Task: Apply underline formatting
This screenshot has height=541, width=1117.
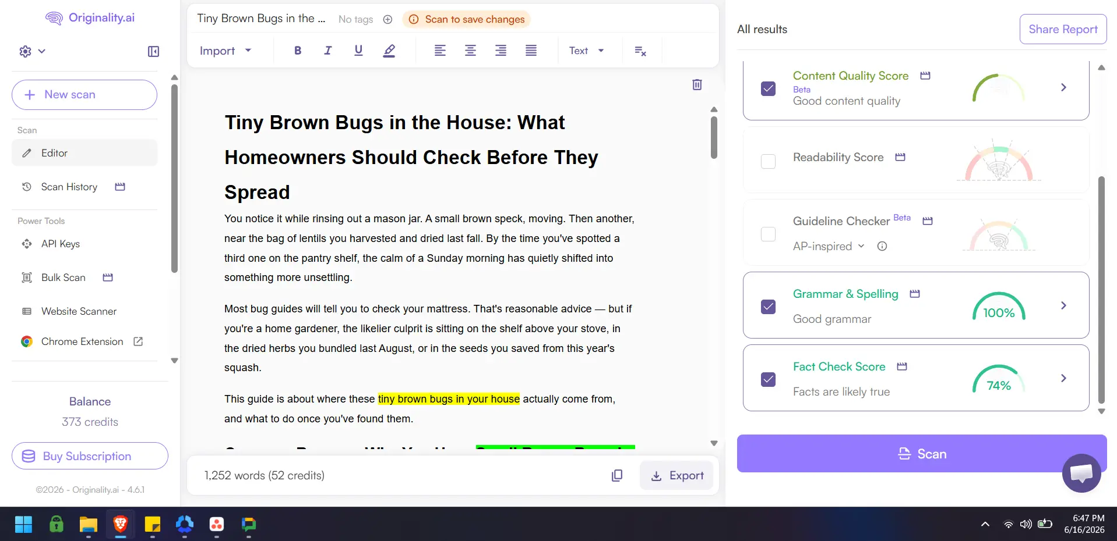Action: click(x=358, y=51)
